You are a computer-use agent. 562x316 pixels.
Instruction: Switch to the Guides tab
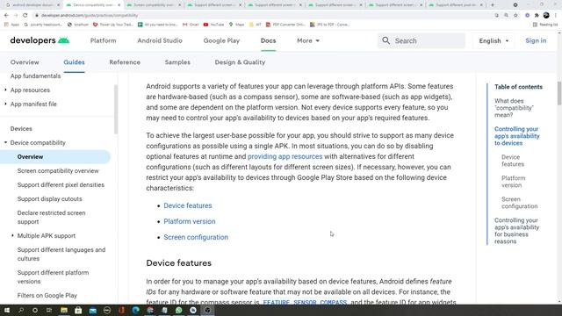74,62
